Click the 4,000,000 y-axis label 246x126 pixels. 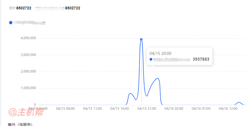click(x=28, y=38)
